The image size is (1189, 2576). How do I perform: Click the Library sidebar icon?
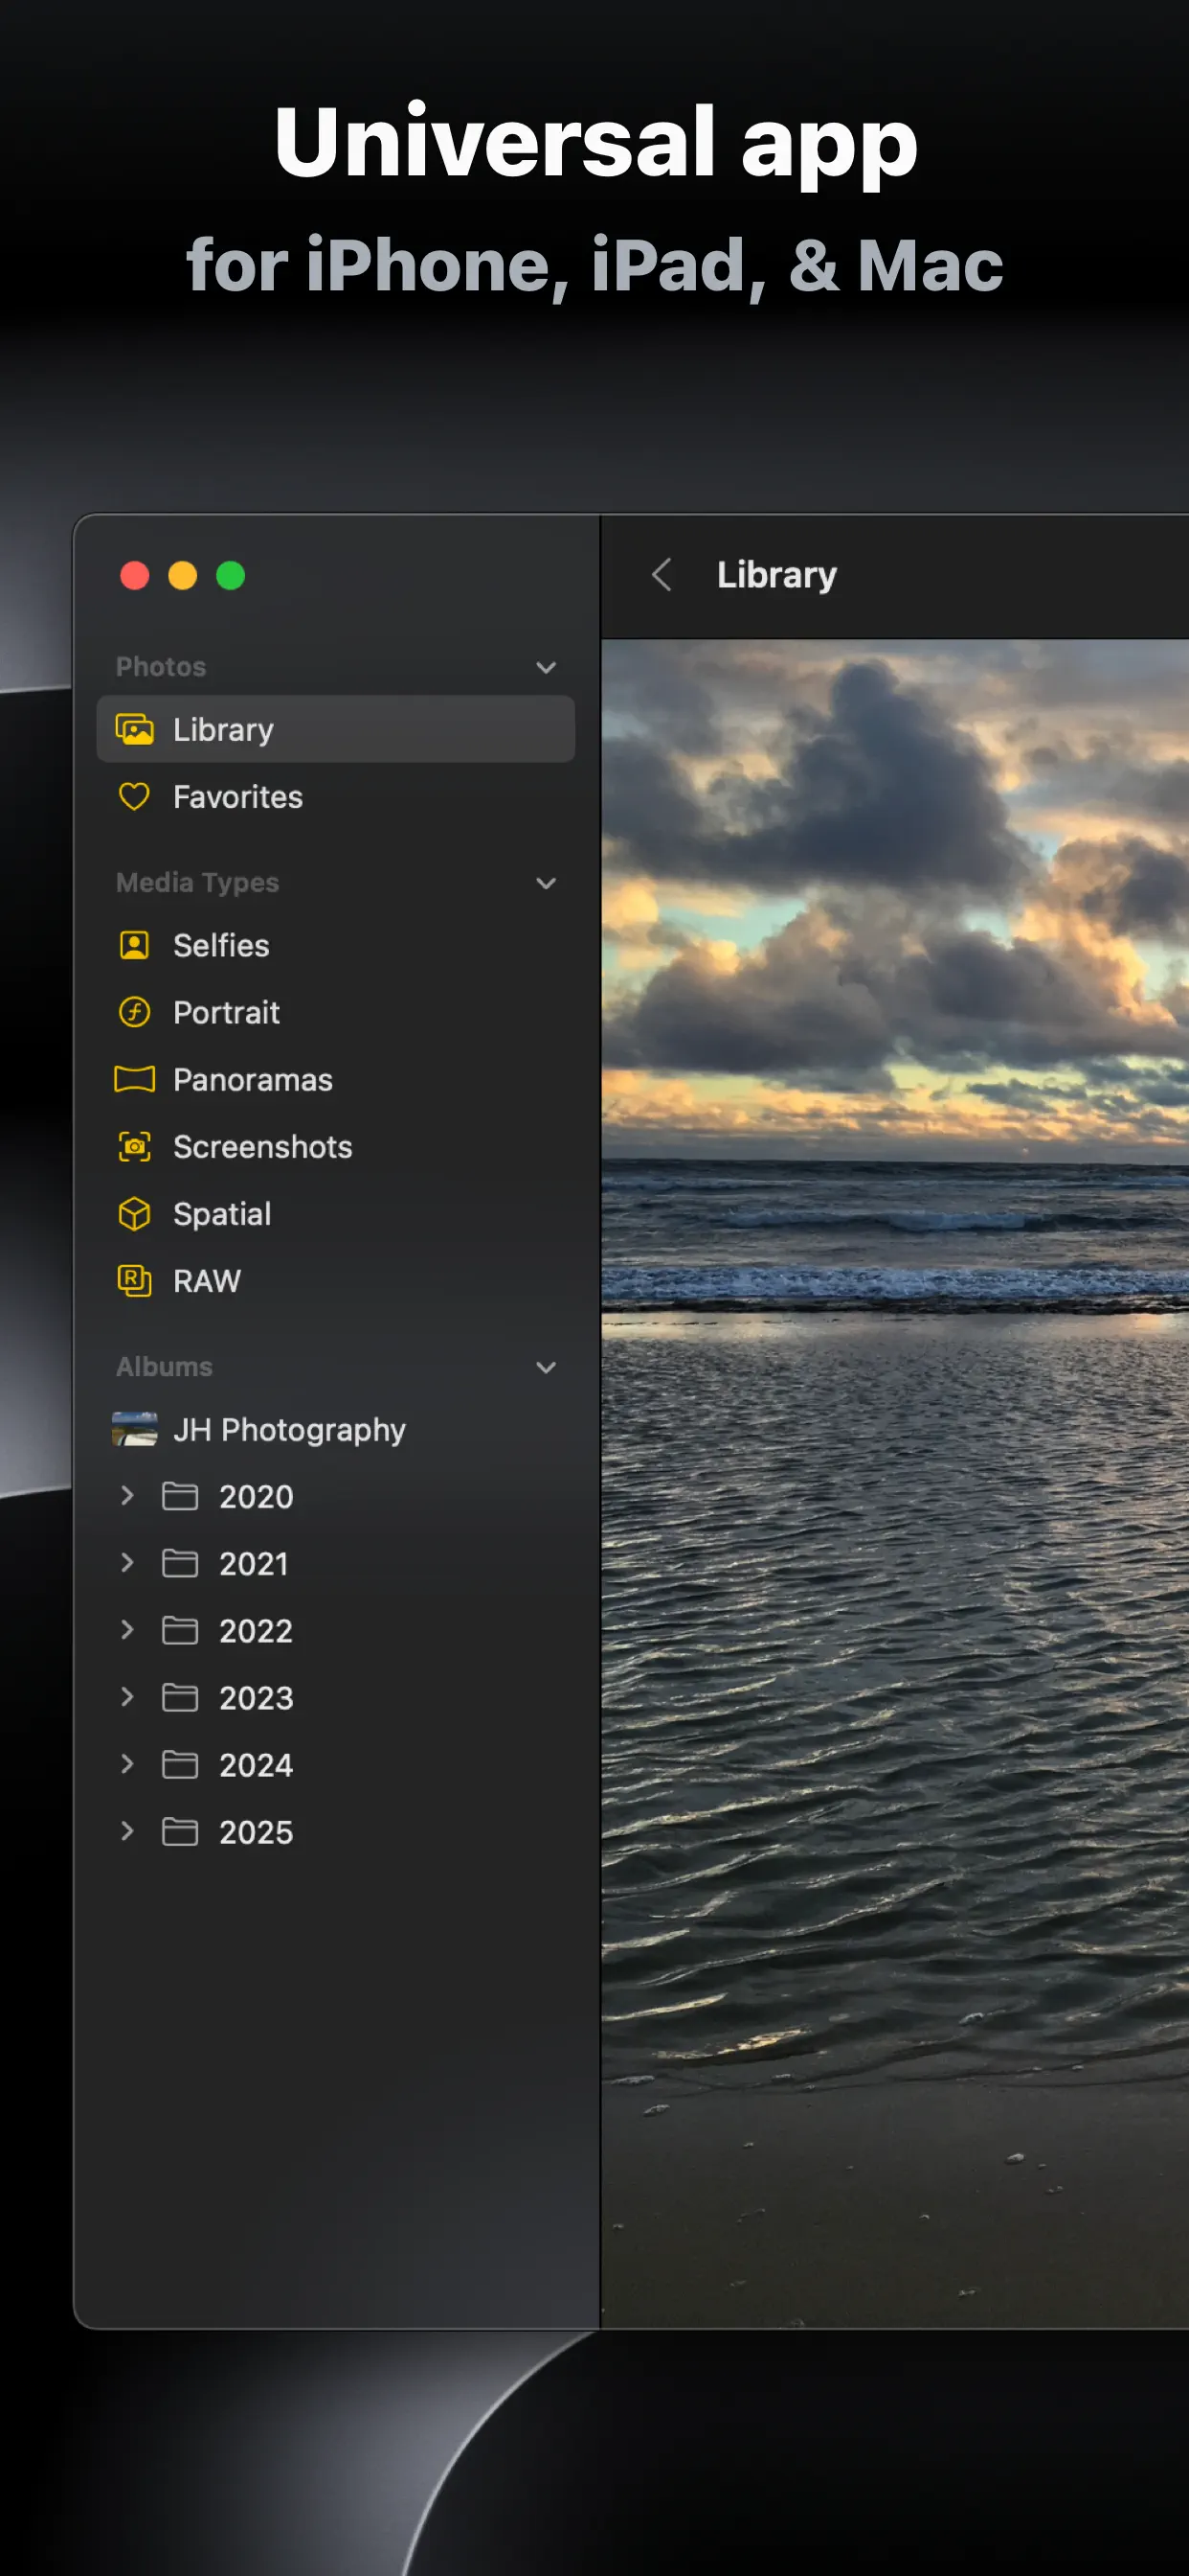(135, 729)
